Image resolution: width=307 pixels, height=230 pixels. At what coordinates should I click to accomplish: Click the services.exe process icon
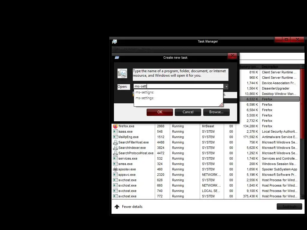[x=115, y=158]
